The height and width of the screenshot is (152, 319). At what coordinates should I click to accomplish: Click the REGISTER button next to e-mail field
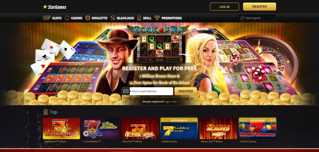pos(186,91)
